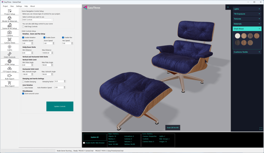This screenshot has height=153, width=264.
Task: Expand the TM Exposure section
Action: 247,14
